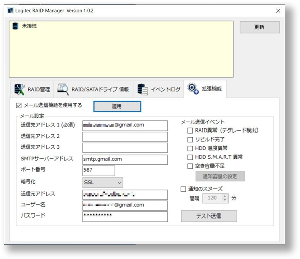This screenshot has height=259, width=300.
Task: Select the 未接続 database icon in list
Action: (x=15, y=26)
